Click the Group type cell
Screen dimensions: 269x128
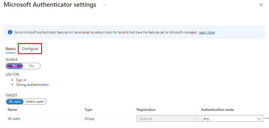pyautogui.click(x=89, y=119)
